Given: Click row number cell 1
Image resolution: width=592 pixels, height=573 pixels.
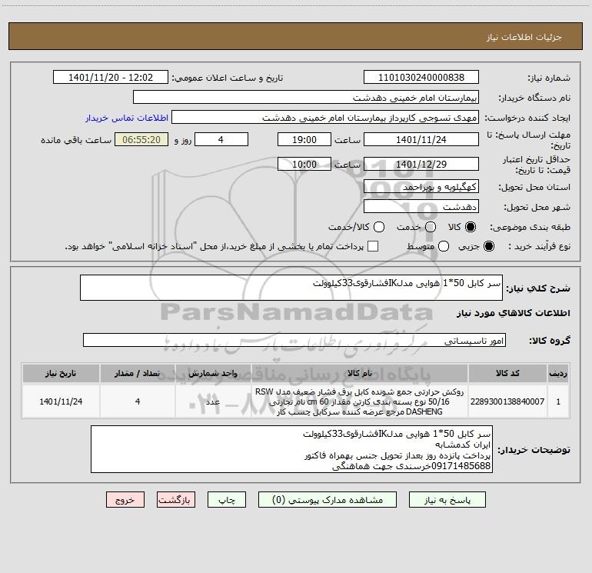Looking at the screenshot, I should (558, 401).
